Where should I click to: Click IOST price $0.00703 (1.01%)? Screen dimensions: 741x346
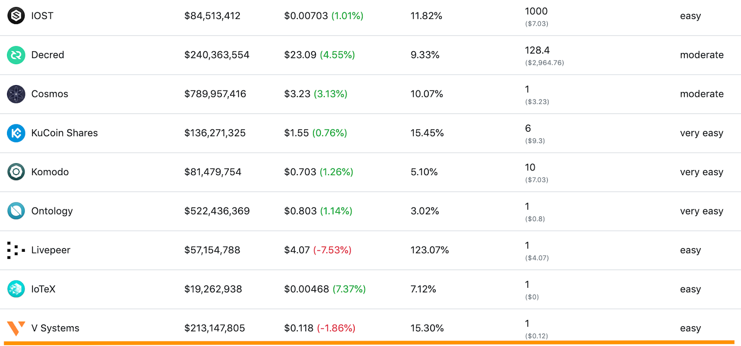tap(324, 16)
